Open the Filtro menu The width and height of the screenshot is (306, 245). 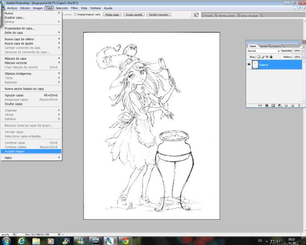[x=74, y=8]
